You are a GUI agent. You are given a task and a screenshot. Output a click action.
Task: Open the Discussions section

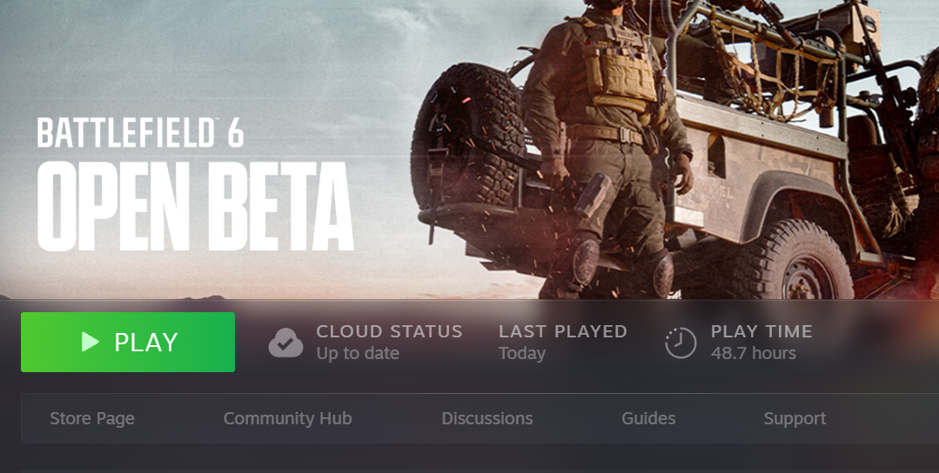pos(486,418)
